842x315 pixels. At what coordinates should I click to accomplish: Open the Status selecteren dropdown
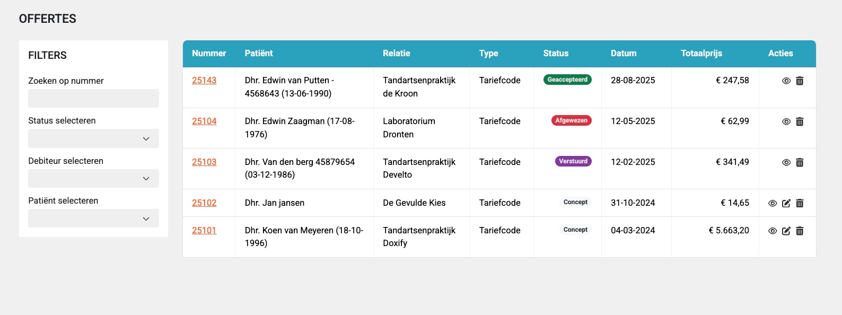pos(93,138)
